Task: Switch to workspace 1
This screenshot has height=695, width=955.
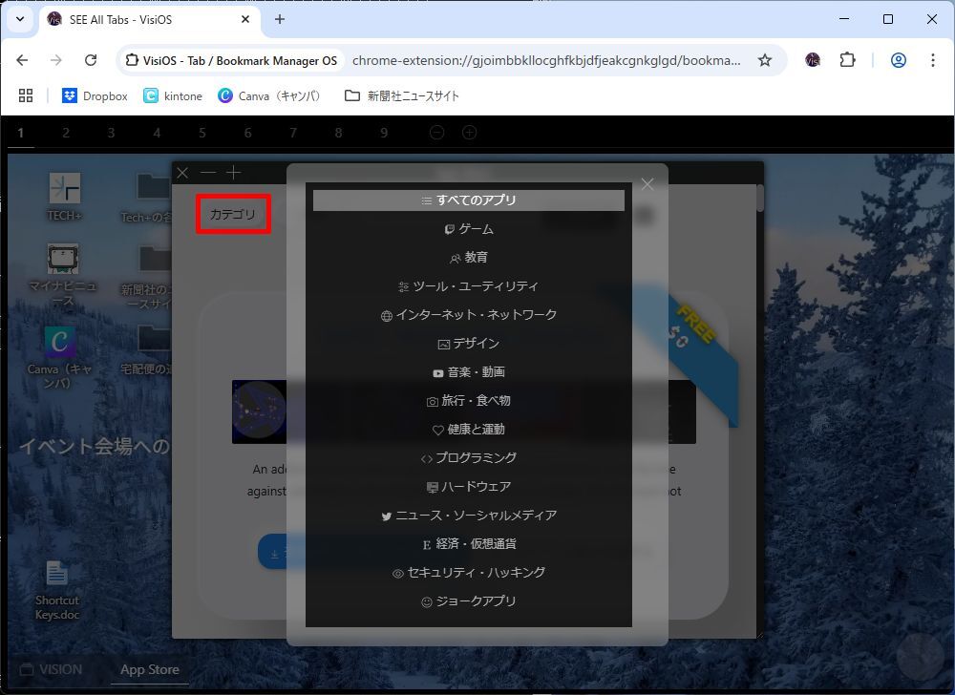Action: 21,133
